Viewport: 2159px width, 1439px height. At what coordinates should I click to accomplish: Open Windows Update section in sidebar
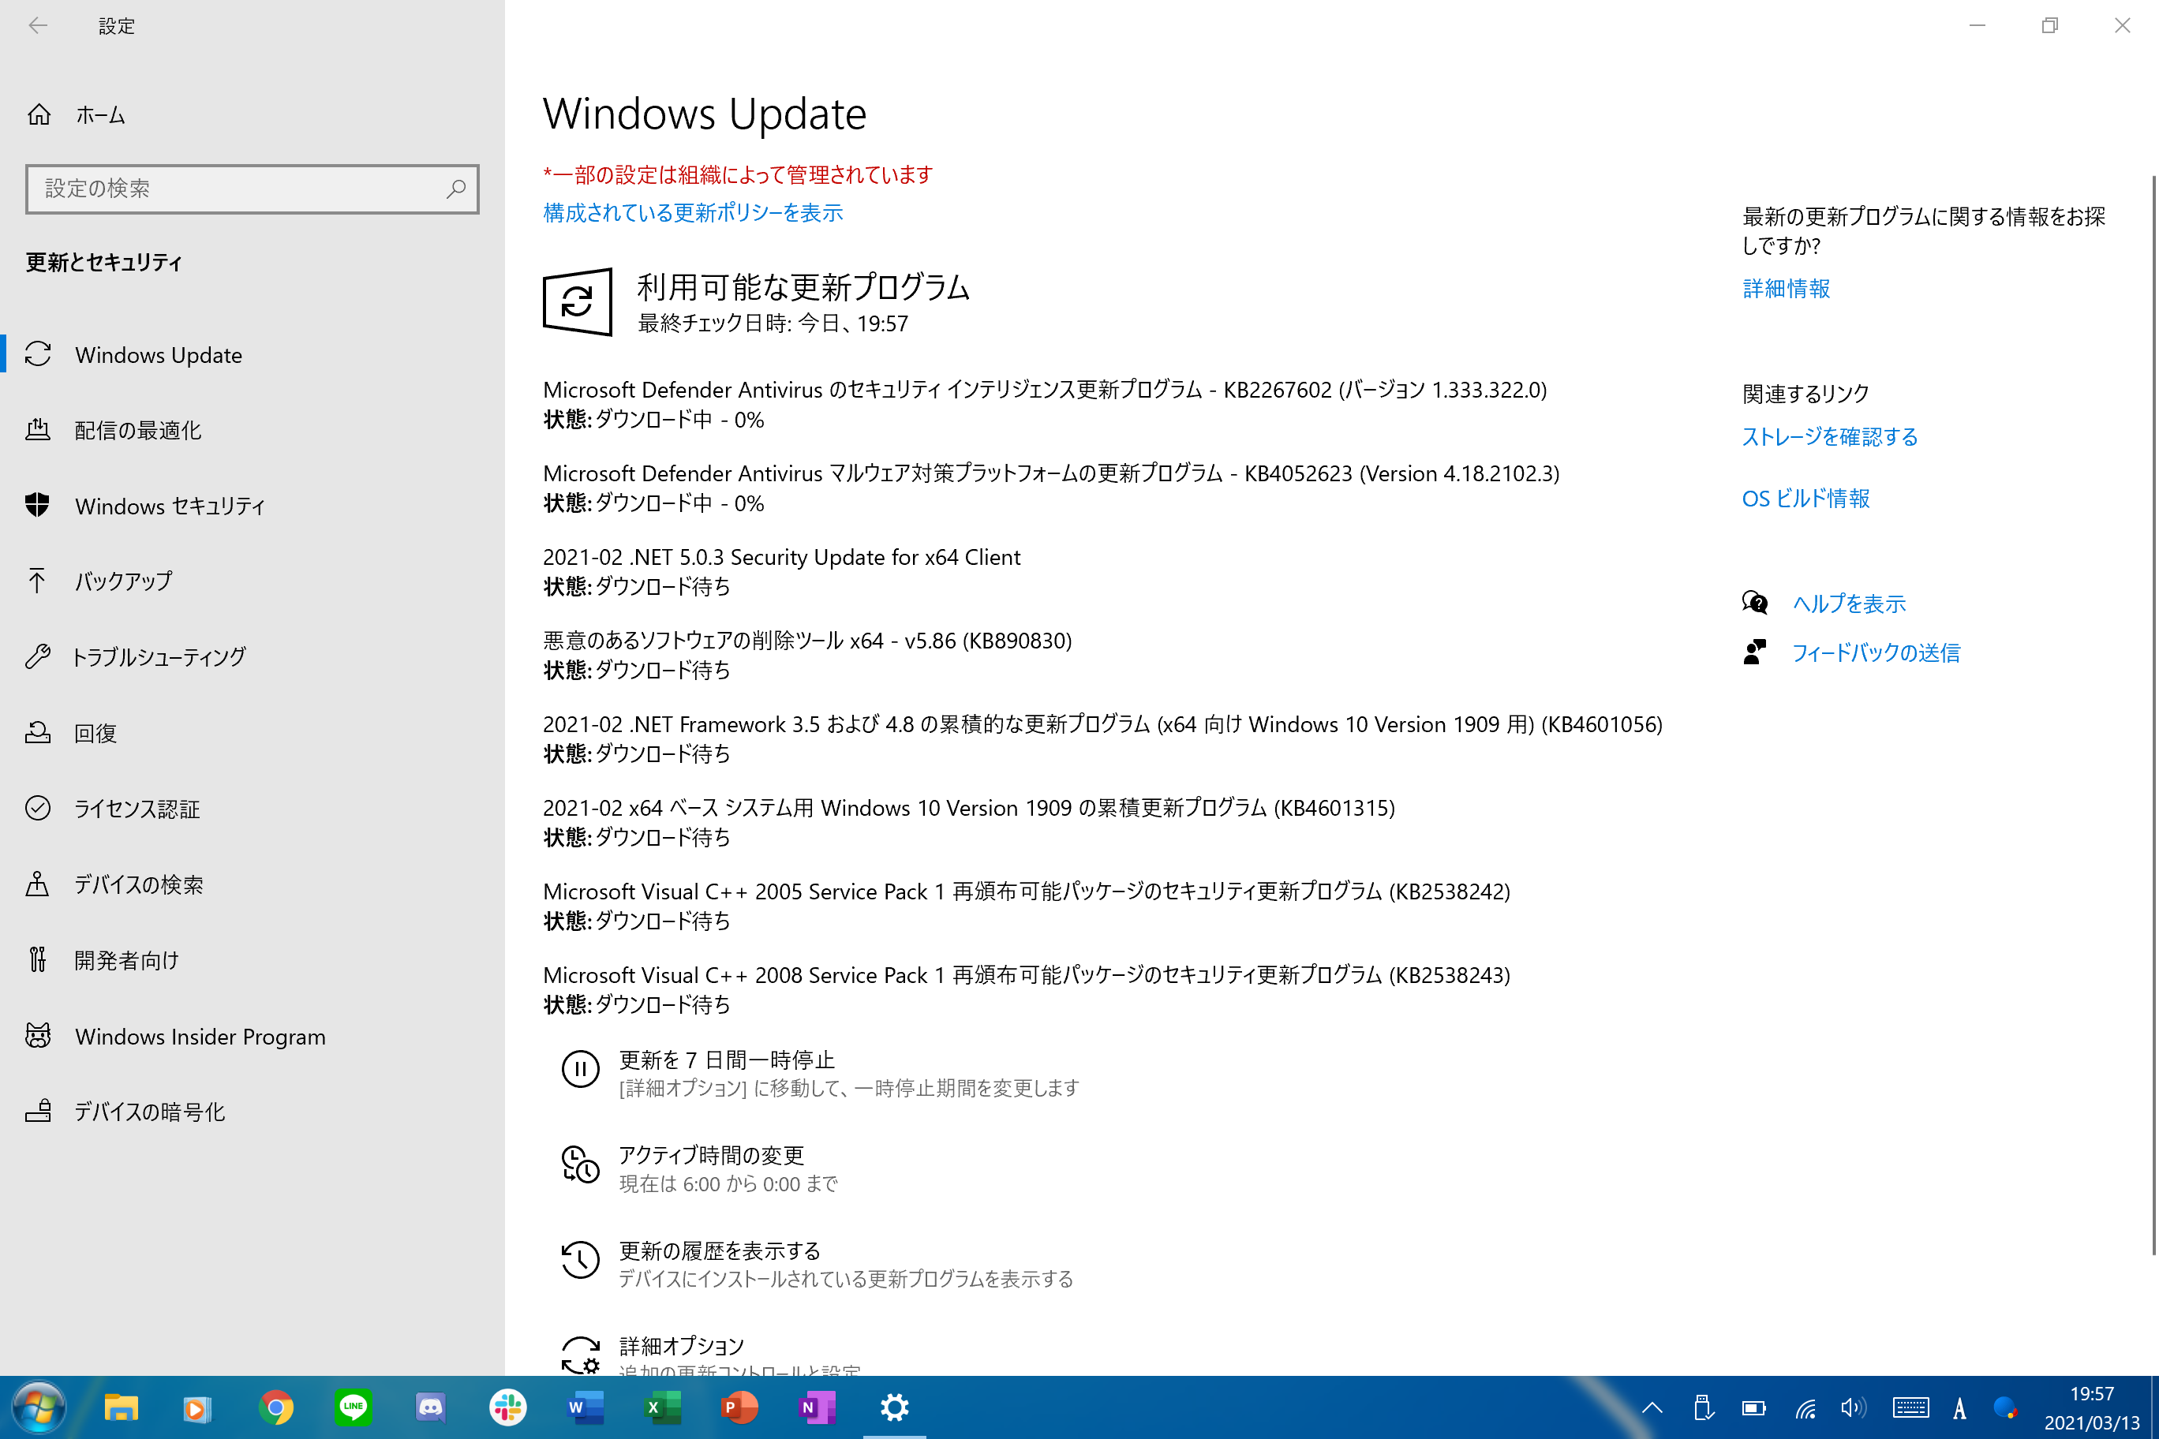click(x=158, y=355)
